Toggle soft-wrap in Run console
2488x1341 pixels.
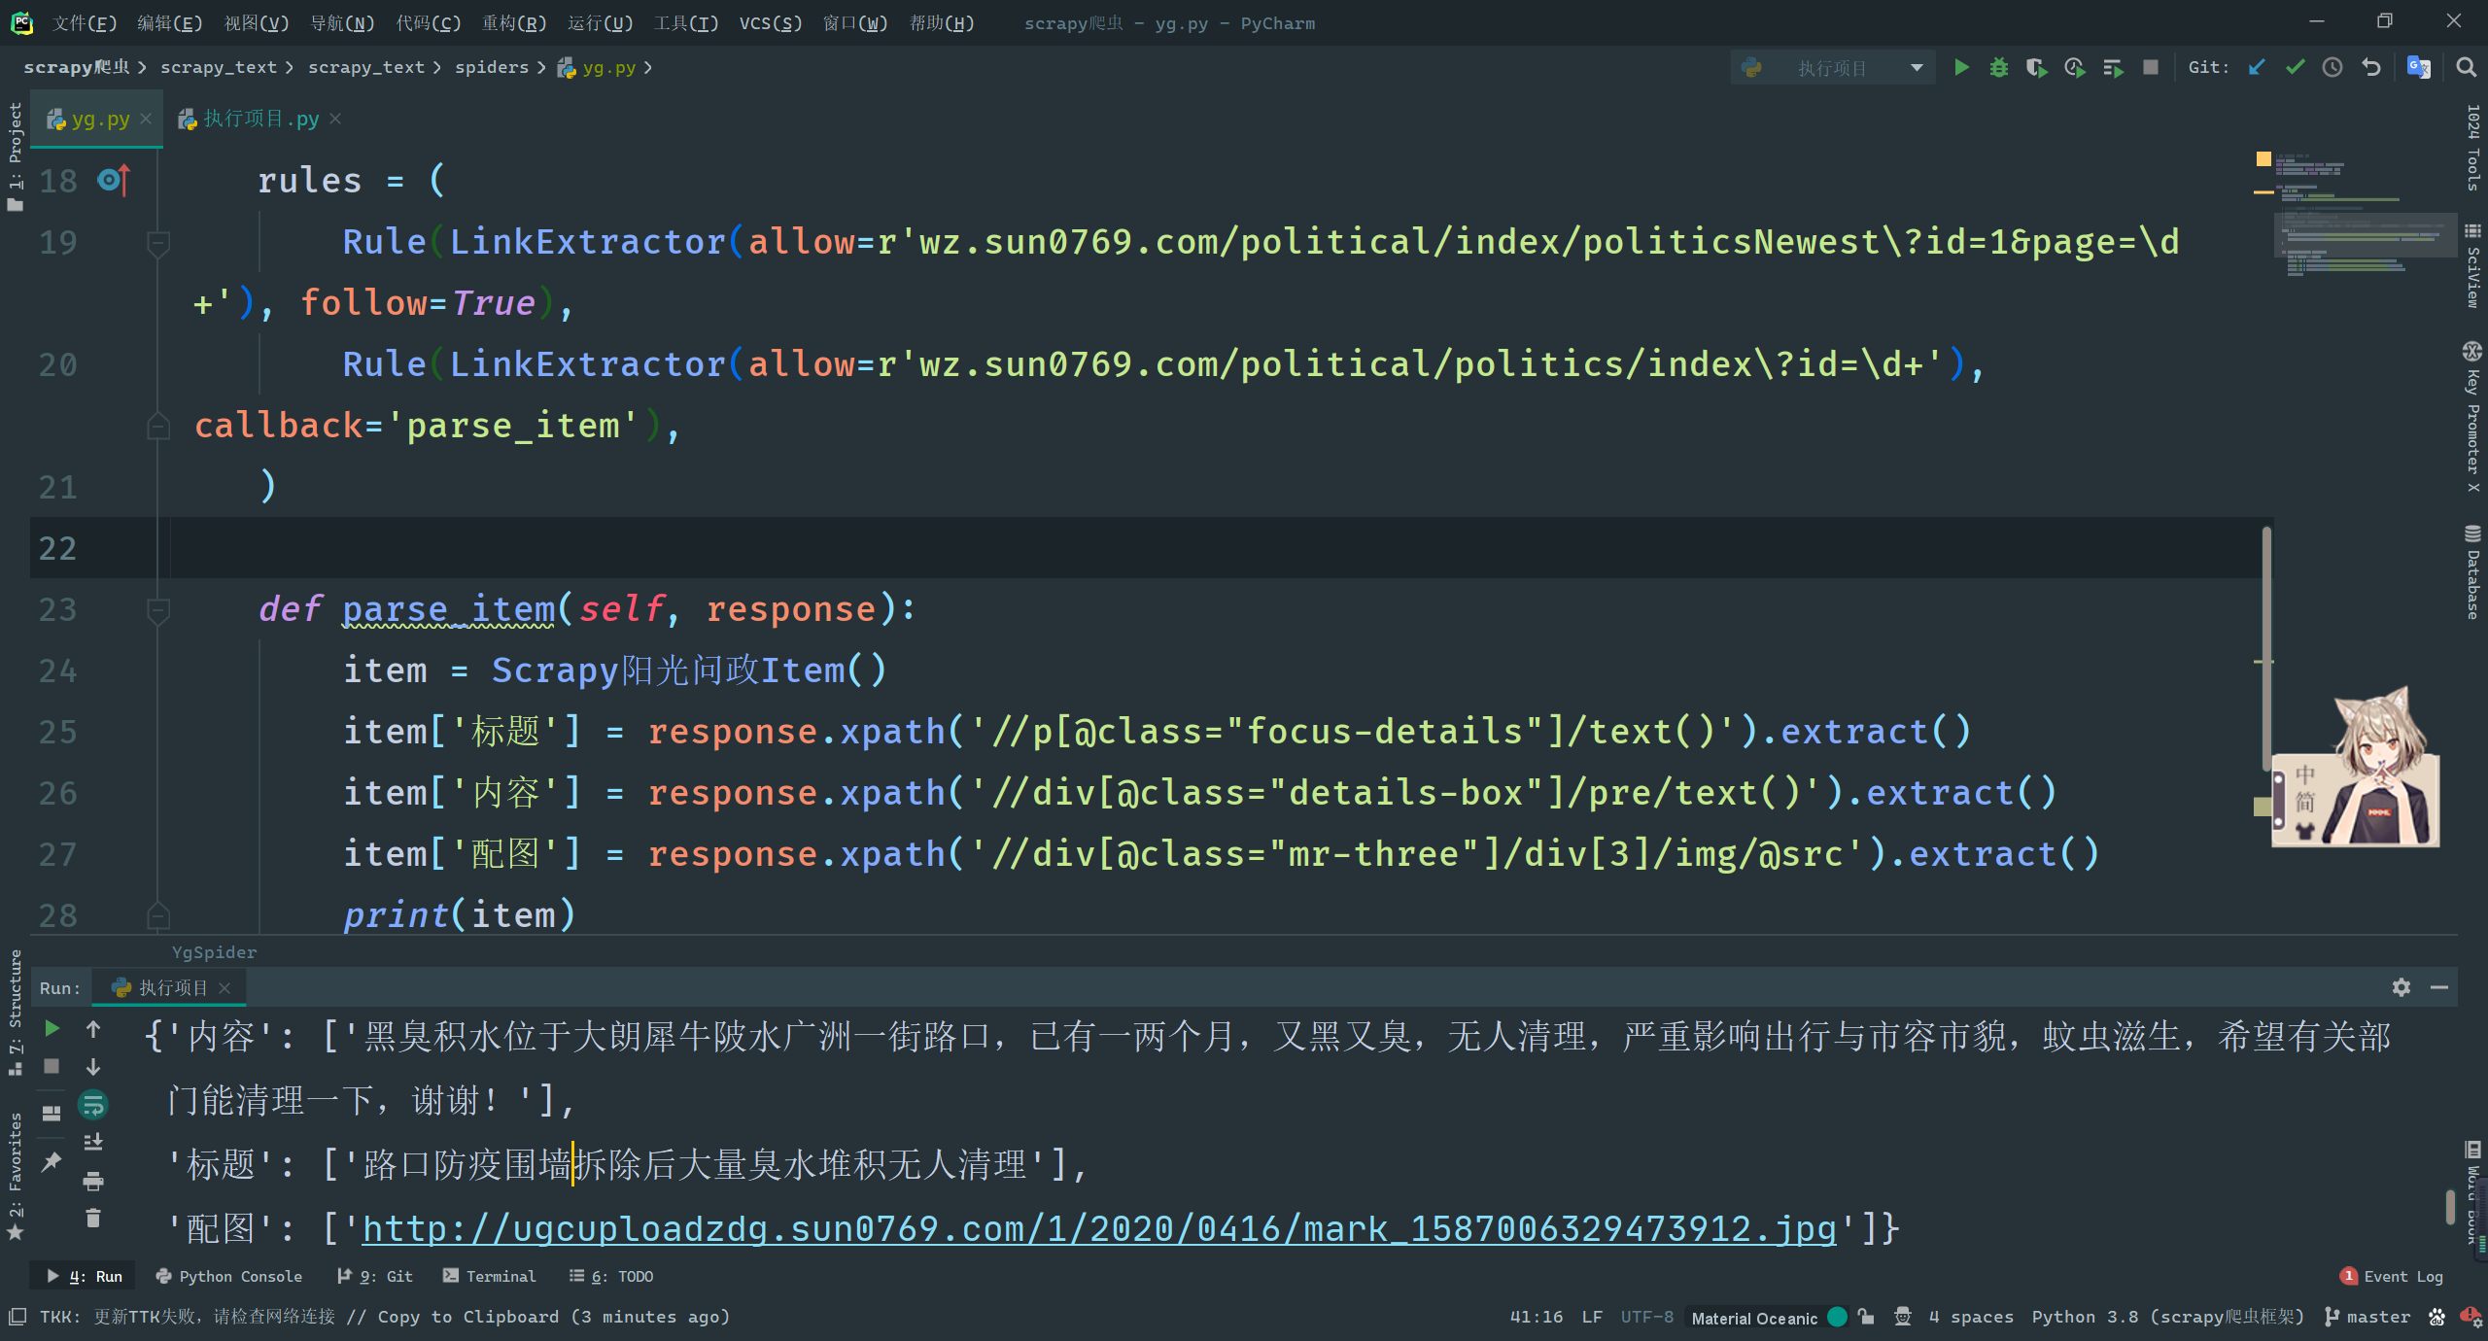[x=93, y=1105]
